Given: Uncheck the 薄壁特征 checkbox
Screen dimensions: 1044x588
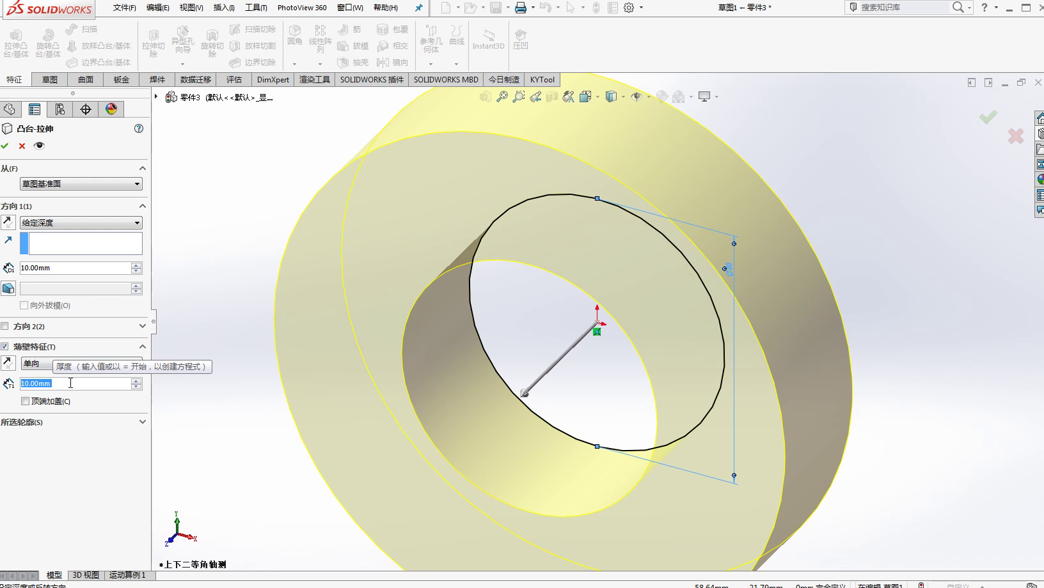Looking at the screenshot, I should (5, 346).
